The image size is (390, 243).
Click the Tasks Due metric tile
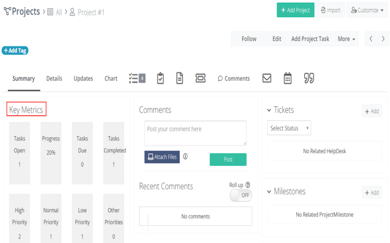pos(82,153)
